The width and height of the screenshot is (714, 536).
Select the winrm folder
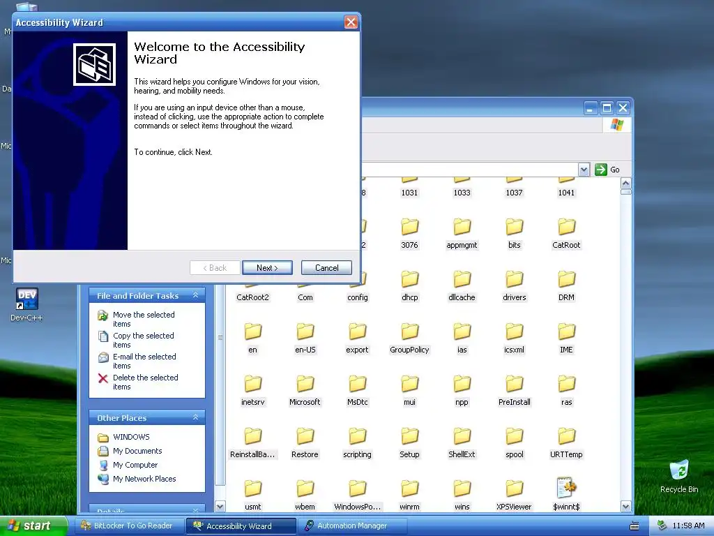(x=409, y=495)
